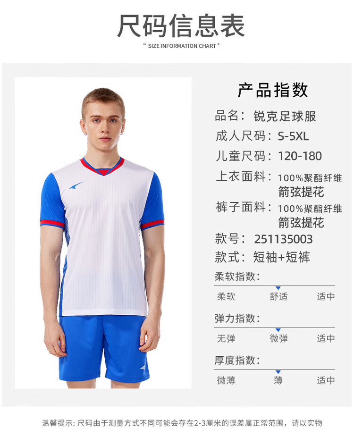354x445 pixels.
Task: Click the adult size S-5XL text
Action: [x=293, y=136]
